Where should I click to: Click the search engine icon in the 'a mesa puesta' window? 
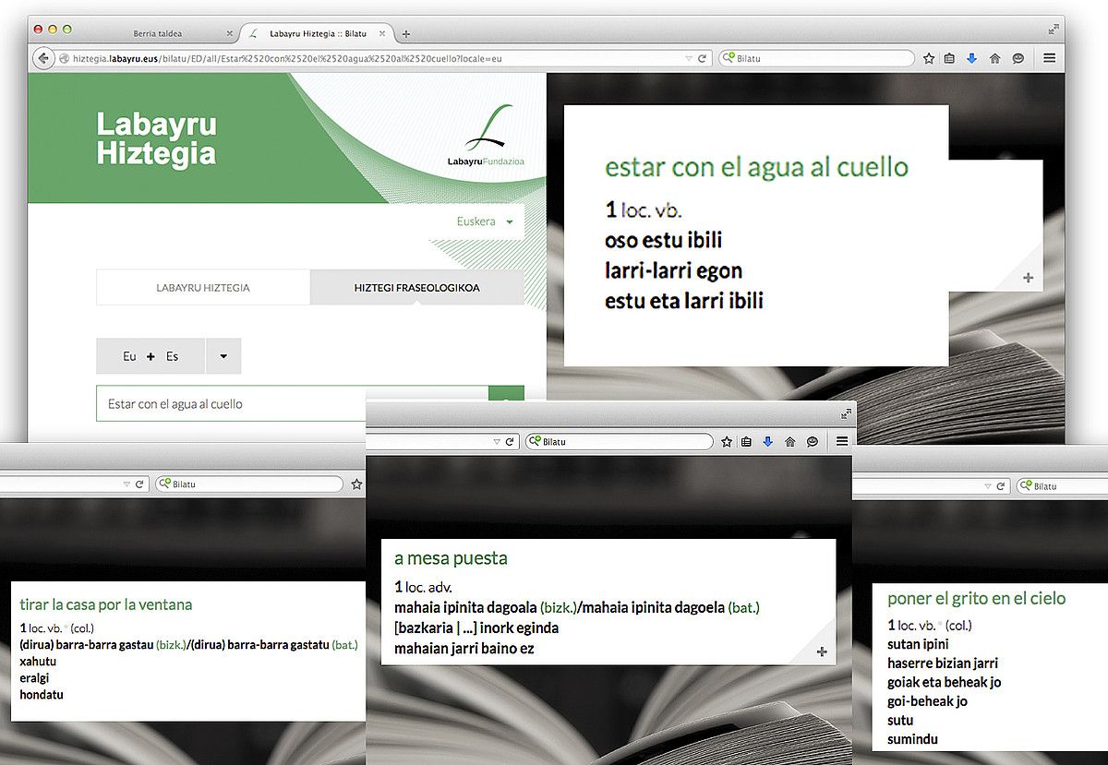(x=535, y=442)
